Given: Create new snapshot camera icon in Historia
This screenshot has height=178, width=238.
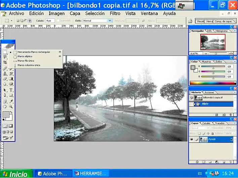Looking at the screenshot, I should coord(224,115).
